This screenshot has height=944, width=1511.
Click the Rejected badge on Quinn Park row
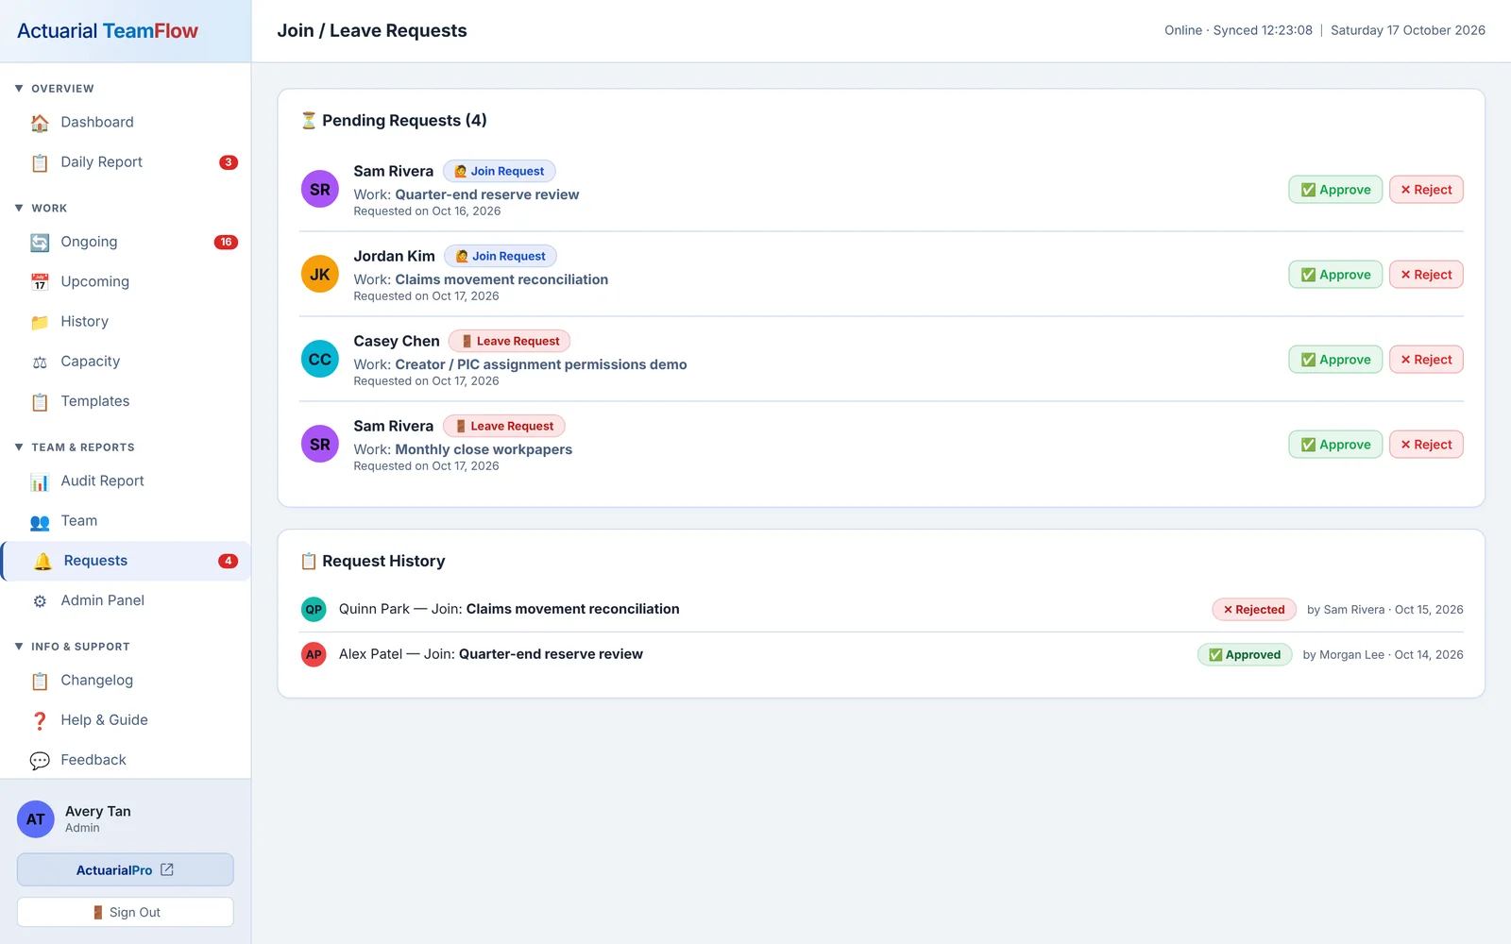click(x=1254, y=610)
